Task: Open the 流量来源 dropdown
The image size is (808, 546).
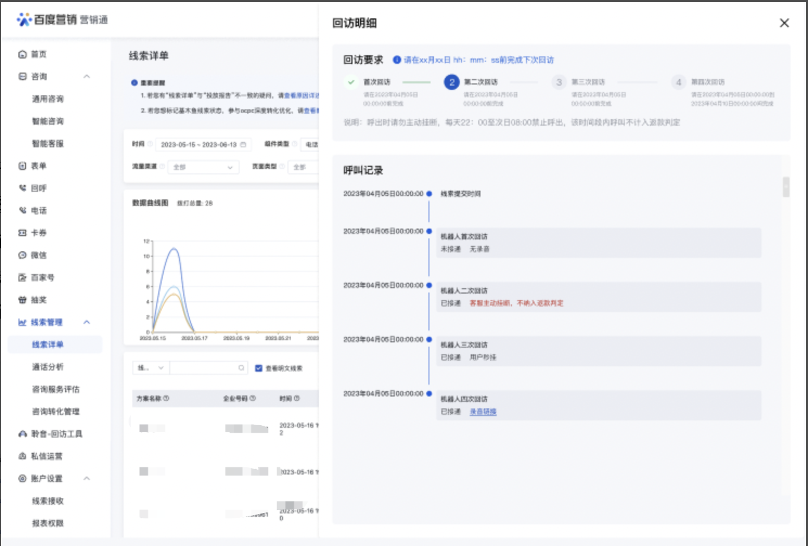Action: [x=203, y=167]
